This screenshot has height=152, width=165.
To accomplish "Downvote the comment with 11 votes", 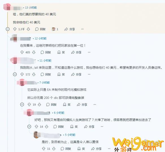I will pos(54,149).
